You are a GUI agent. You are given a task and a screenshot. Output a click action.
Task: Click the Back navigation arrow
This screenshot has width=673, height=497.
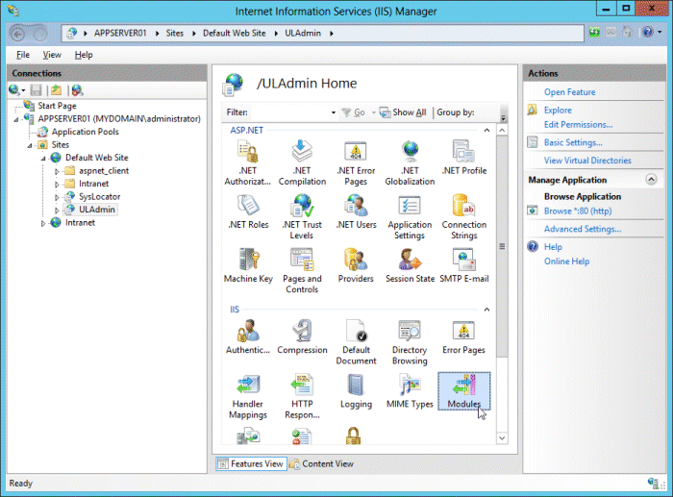coord(18,34)
